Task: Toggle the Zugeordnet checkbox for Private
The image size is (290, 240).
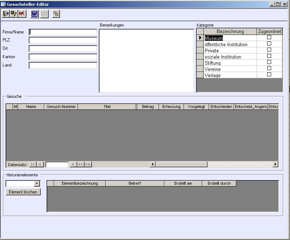Action: [269, 50]
